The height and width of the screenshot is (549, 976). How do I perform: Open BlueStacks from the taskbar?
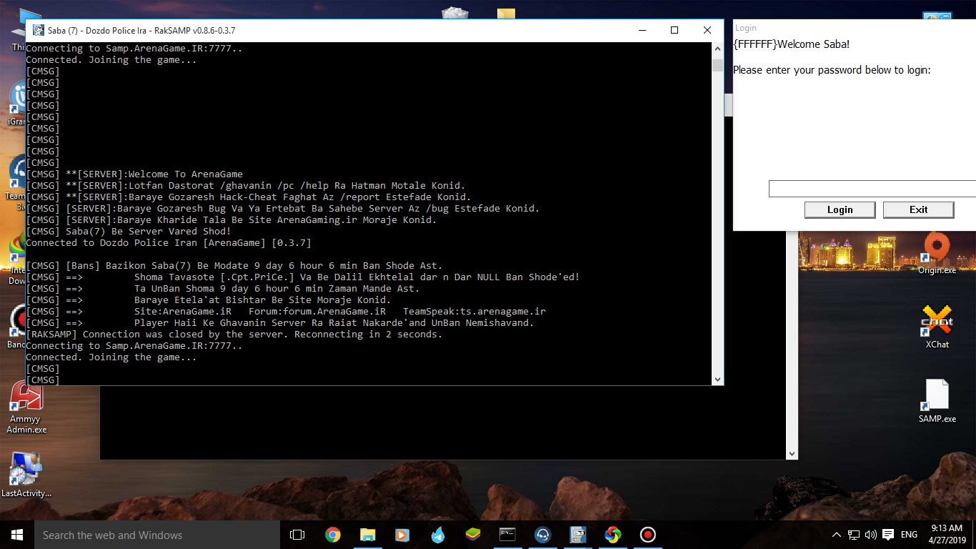(x=472, y=535)
